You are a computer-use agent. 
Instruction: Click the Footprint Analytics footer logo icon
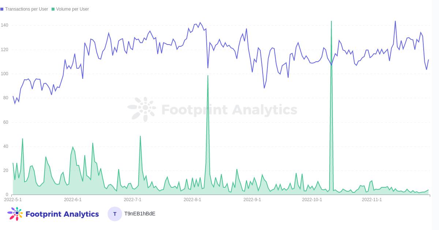[15, 214]
